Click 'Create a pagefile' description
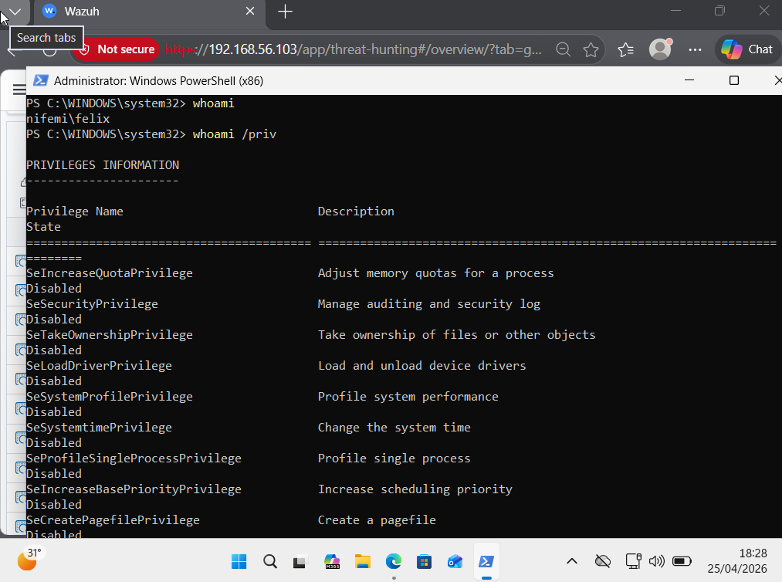The image size is (782, 582). (377, 520)
